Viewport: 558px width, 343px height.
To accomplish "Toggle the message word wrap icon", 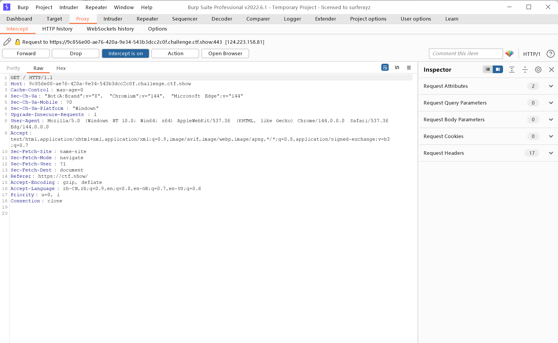I will tap(385, 68).
